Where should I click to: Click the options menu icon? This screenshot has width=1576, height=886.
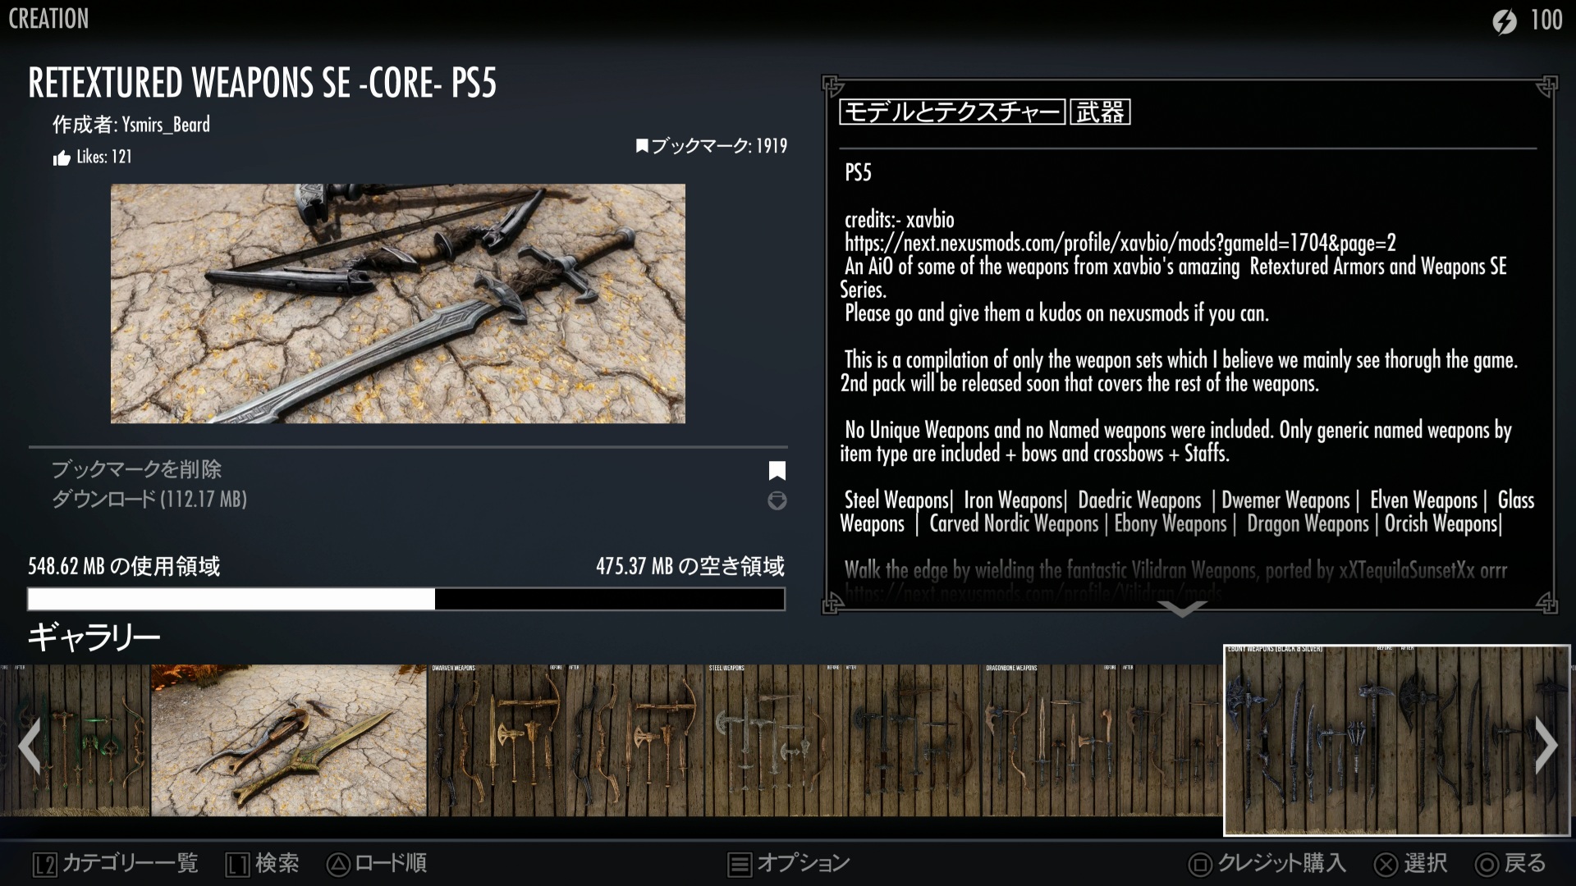pos(740,864)
